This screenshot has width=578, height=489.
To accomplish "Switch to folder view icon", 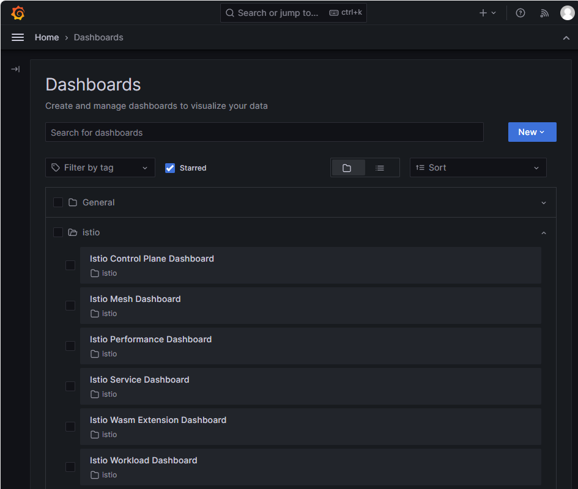I will coord(347,168).
